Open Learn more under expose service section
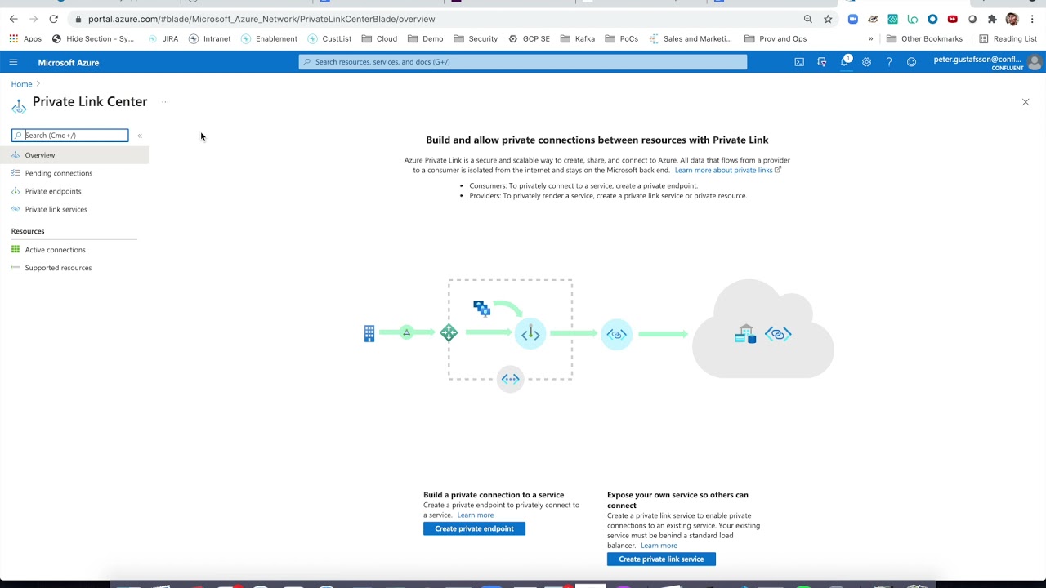 [x=659, y=545]
